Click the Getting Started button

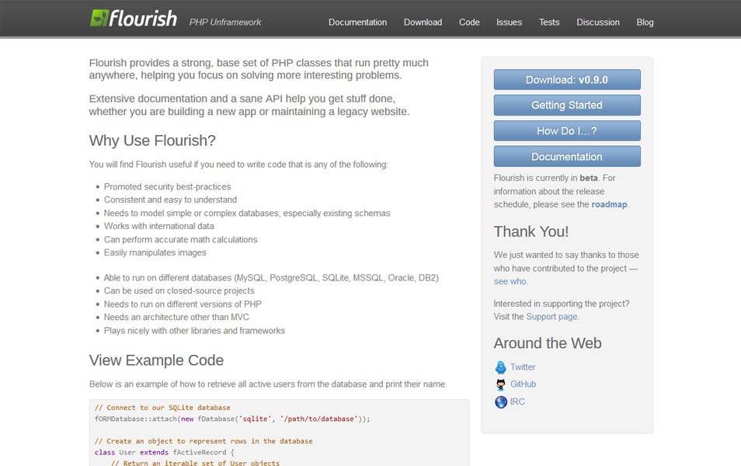click(x=567, y=105)
